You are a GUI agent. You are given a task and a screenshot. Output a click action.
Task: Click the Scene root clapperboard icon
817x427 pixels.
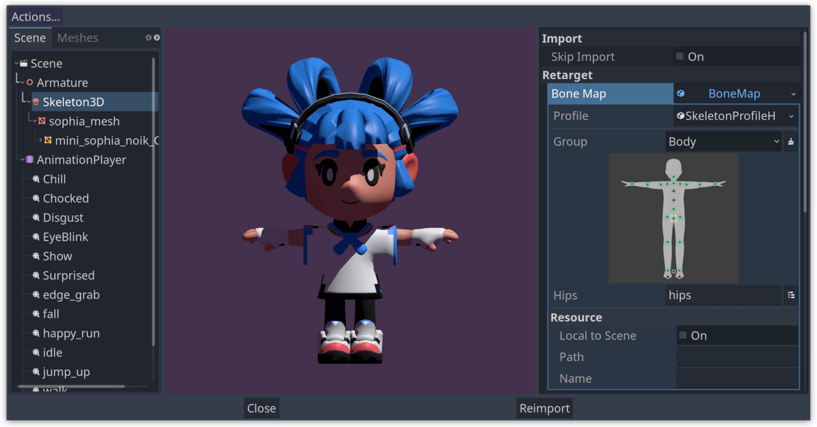(24, 64)
